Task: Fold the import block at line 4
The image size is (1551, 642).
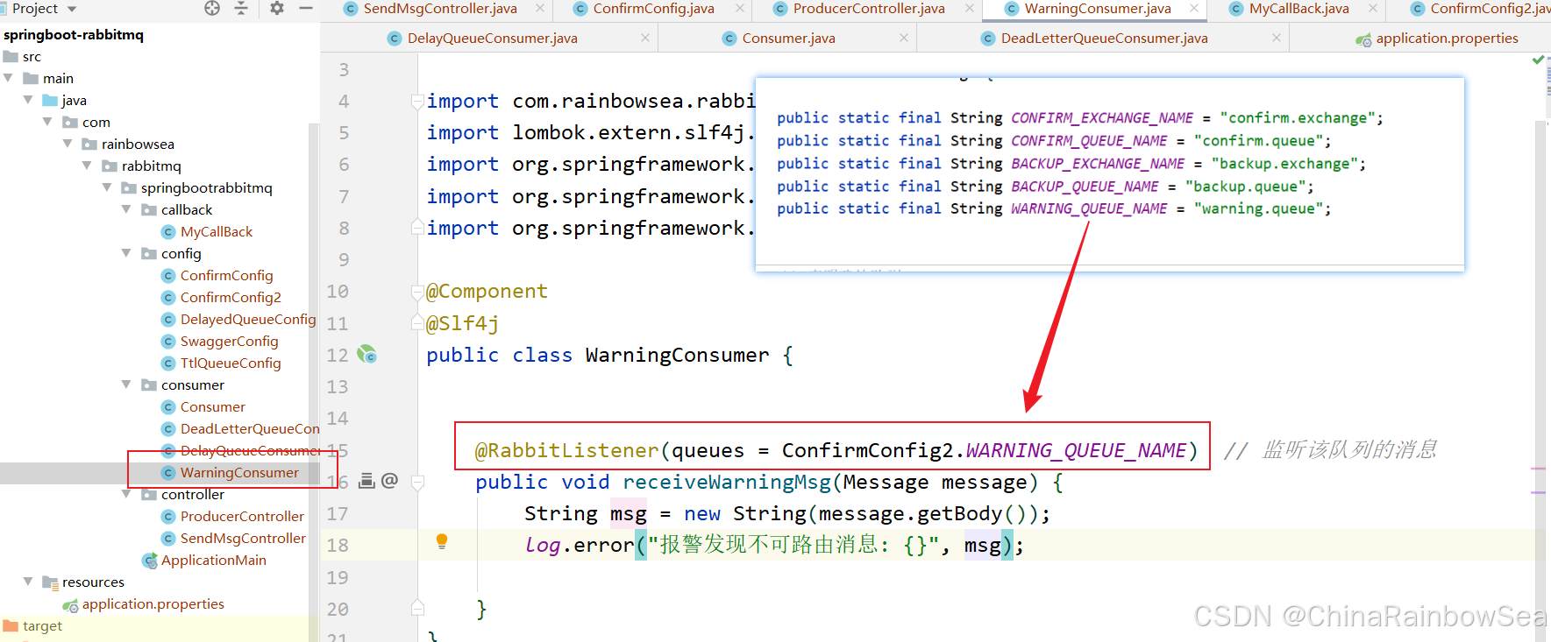Action: point(417,102)
